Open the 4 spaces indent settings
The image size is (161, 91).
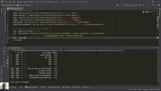[x=145, y=90]
